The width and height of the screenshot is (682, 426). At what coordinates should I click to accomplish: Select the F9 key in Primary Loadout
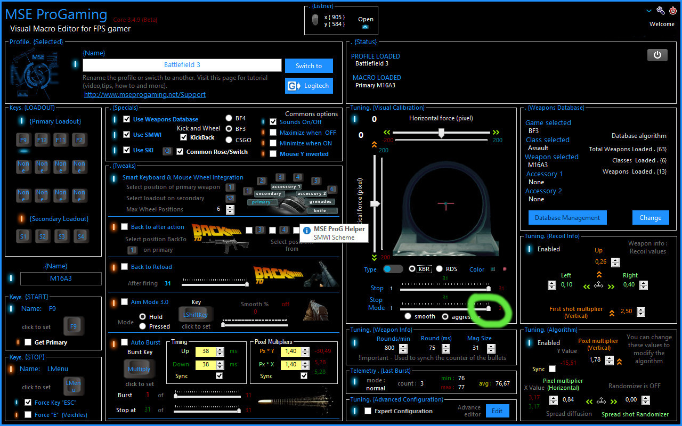click(23, 140)
